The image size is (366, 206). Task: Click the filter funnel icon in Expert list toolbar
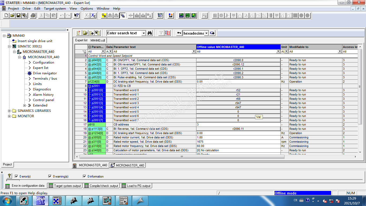click(161, 33)
